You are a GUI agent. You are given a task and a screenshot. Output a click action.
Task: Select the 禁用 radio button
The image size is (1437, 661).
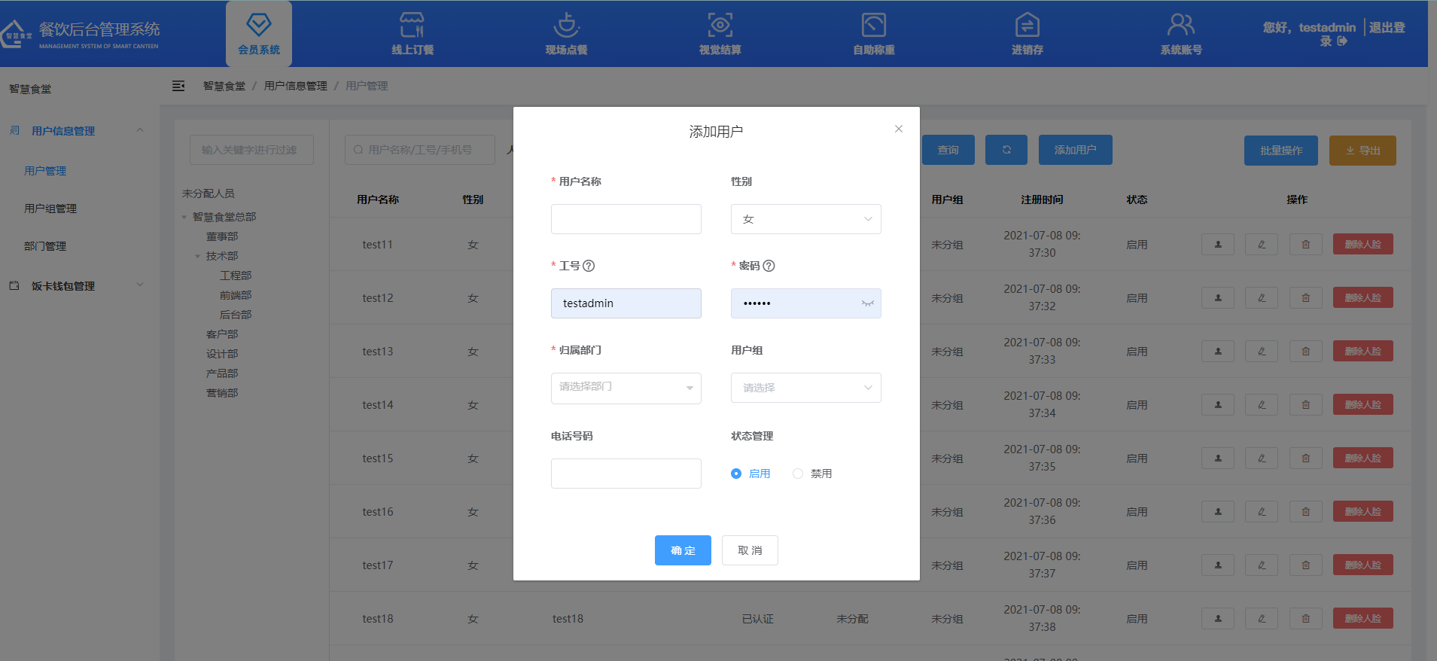pos(798,474)
